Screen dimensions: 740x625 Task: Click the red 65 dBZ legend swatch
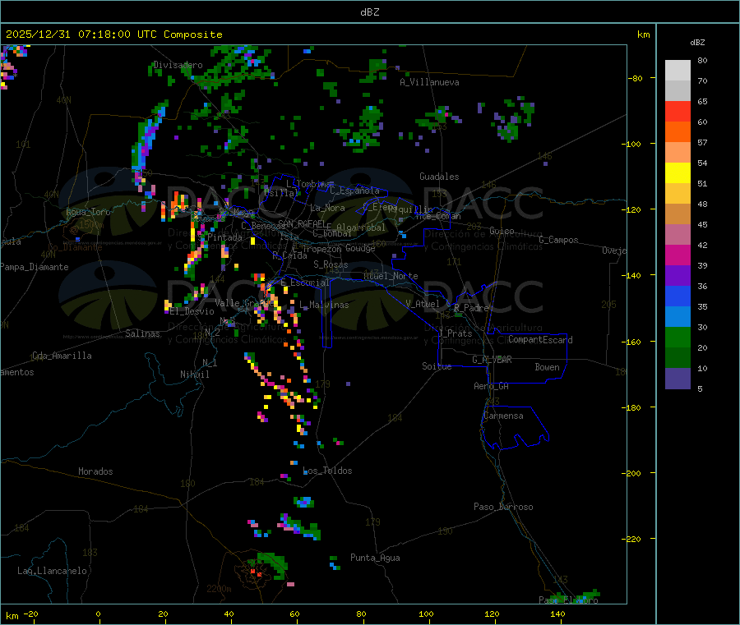tap(678, 111)
